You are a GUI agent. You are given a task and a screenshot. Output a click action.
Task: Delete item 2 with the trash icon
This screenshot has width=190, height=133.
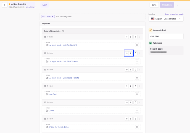pos(136,53)
